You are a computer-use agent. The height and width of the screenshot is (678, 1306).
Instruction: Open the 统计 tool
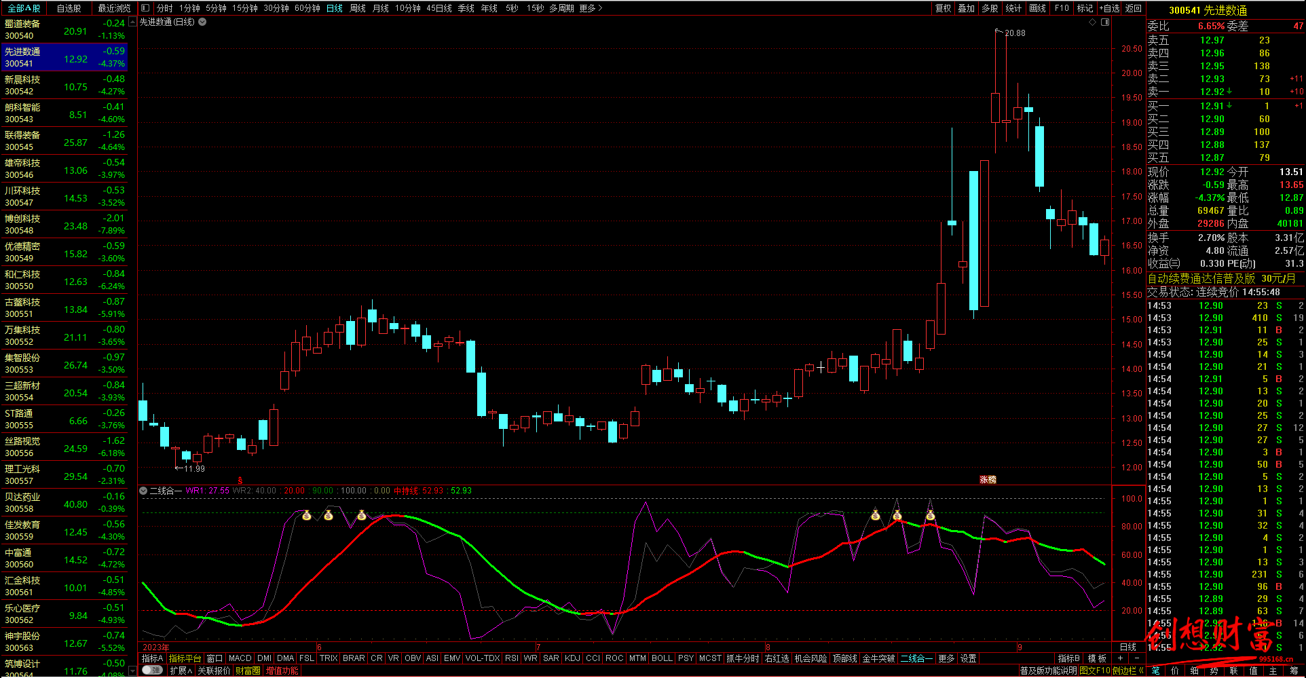[x=1013, y=8]
